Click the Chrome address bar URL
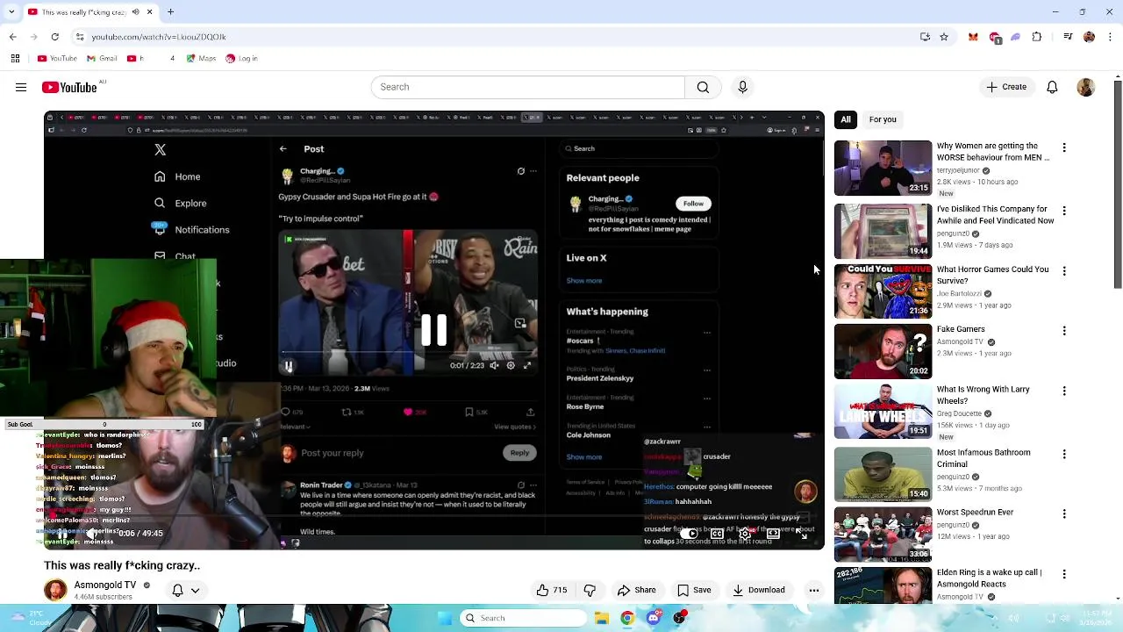1123x632 pixels. (x=159, y=37)
